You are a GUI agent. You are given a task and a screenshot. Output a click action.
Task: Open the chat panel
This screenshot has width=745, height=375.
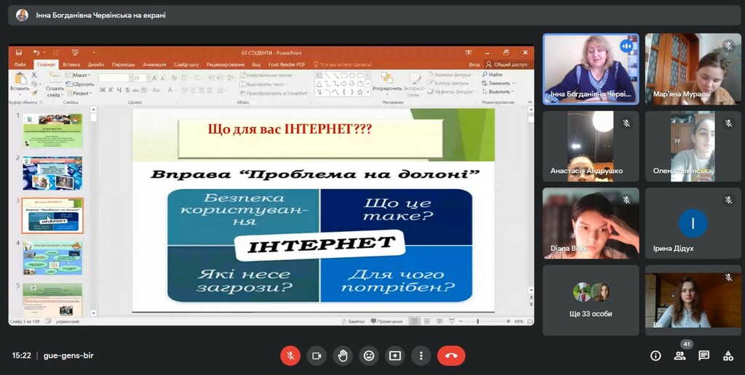coord(704,355)
